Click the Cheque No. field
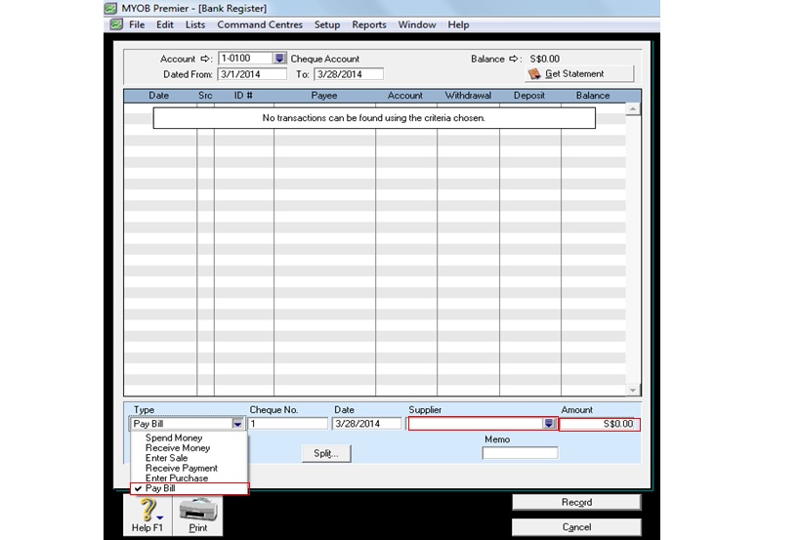800x540 pixels. [x=288, y=424]
